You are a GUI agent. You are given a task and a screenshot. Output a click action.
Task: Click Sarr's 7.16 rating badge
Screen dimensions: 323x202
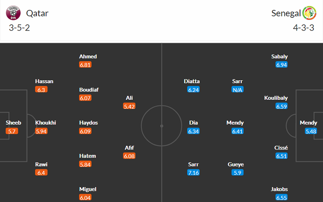pyautogui.click(x=193, y=173)
